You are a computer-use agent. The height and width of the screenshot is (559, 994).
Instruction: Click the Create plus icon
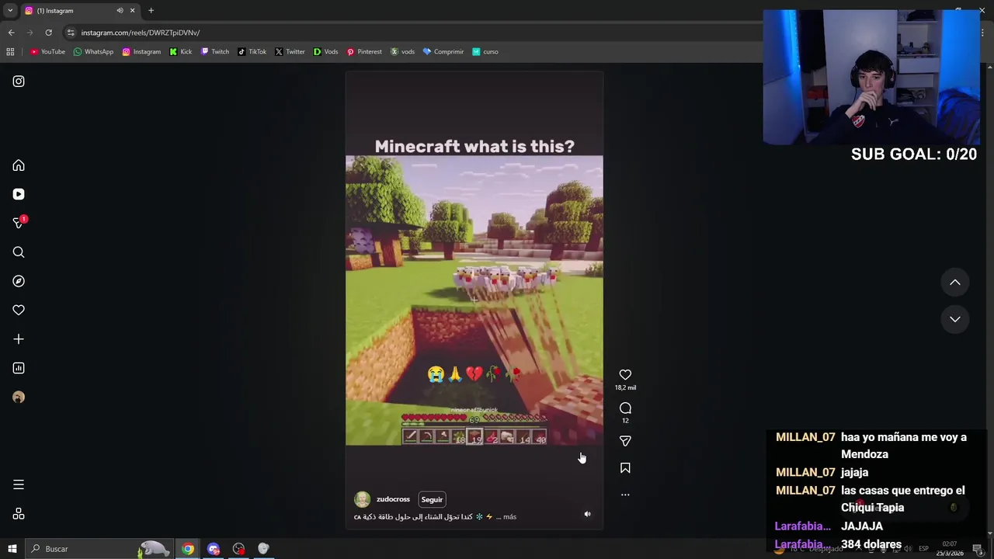(19, 339)
